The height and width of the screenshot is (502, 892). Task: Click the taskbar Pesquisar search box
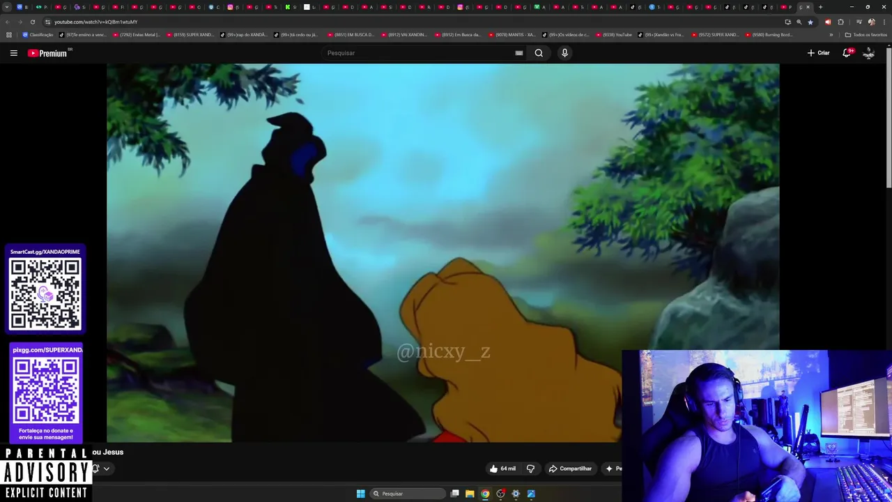[408, 494]
